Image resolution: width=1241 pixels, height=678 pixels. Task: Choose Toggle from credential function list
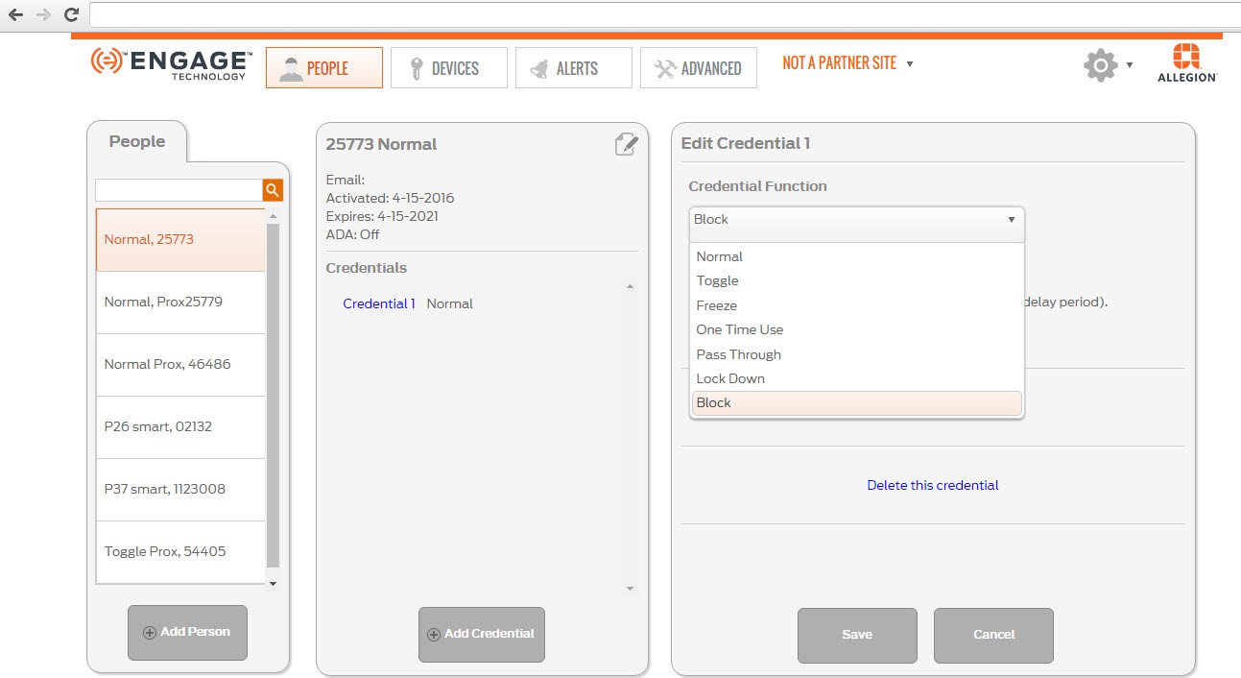tap(718, 280)
